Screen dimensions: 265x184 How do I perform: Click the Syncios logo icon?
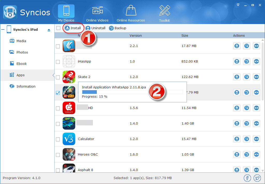[10, 12]
